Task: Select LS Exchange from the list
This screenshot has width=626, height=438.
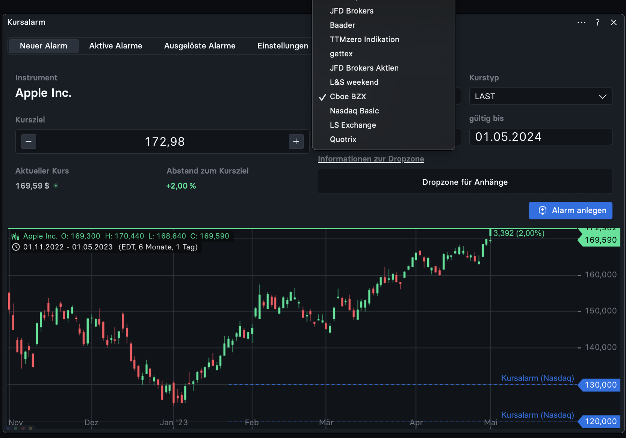Action: [384, 125]
